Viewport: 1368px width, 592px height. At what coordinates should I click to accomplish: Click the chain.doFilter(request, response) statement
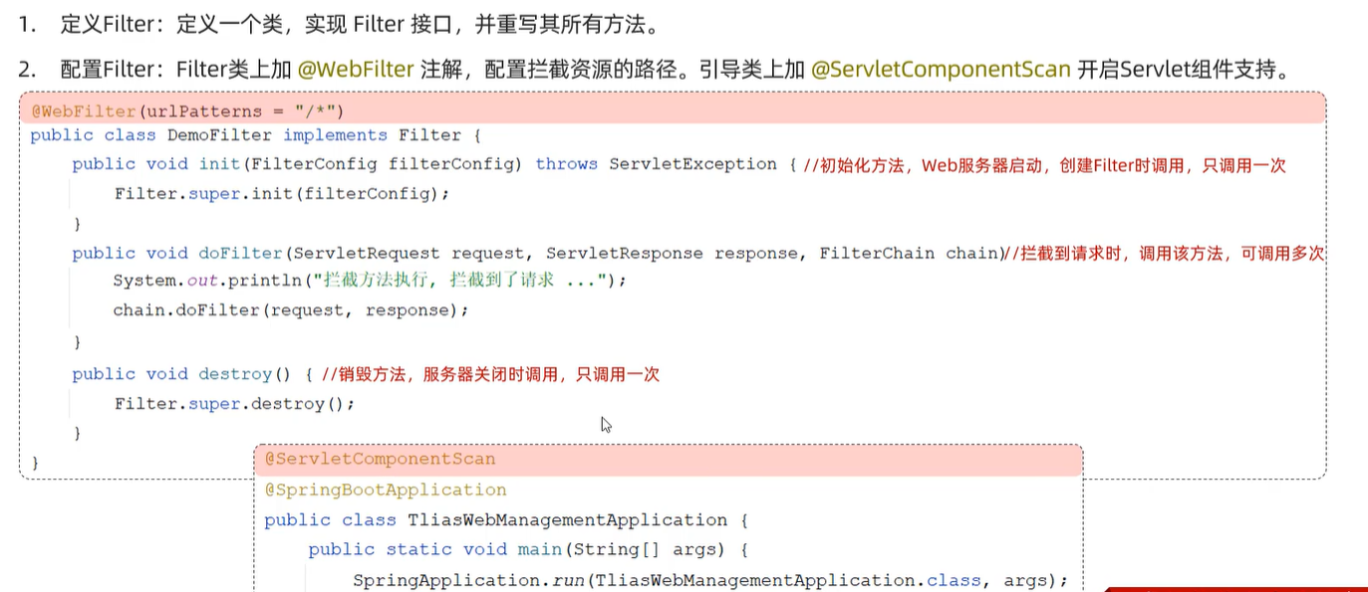[x=291, y=310]
